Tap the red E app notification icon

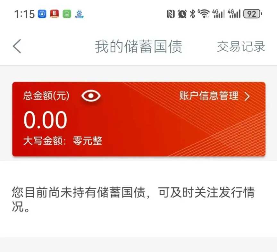click(x=55, y=14)
